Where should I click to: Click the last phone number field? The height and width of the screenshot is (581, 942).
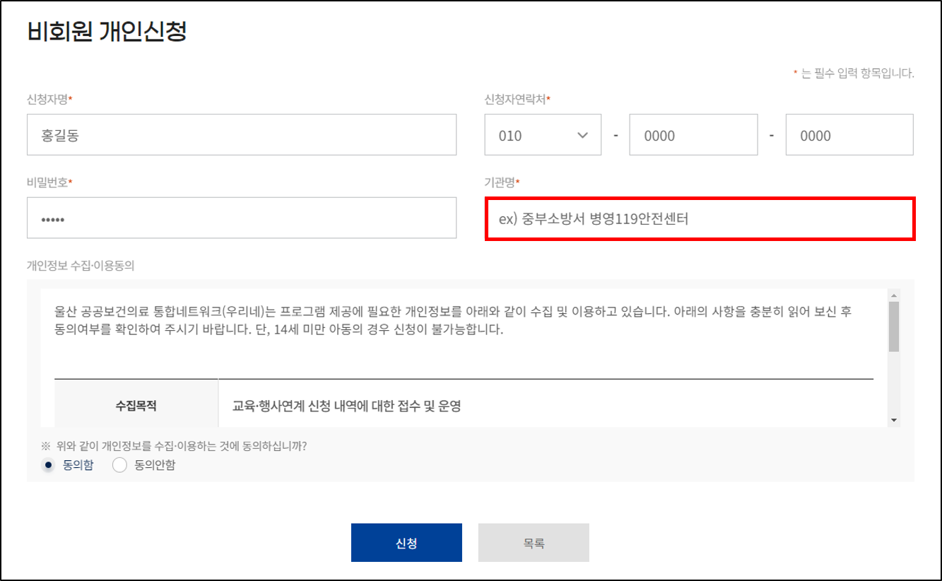[x=849, y=134]
